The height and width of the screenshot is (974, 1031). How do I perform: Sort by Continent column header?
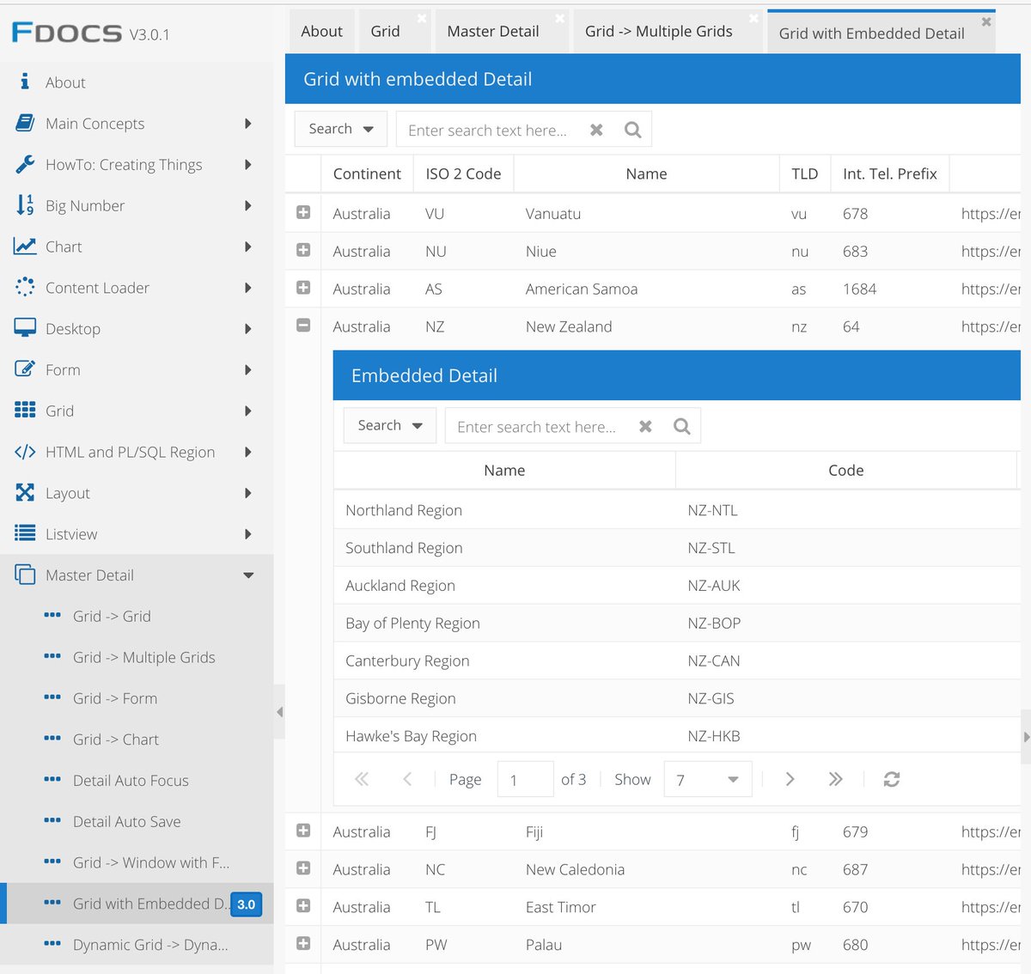point(367,173)
